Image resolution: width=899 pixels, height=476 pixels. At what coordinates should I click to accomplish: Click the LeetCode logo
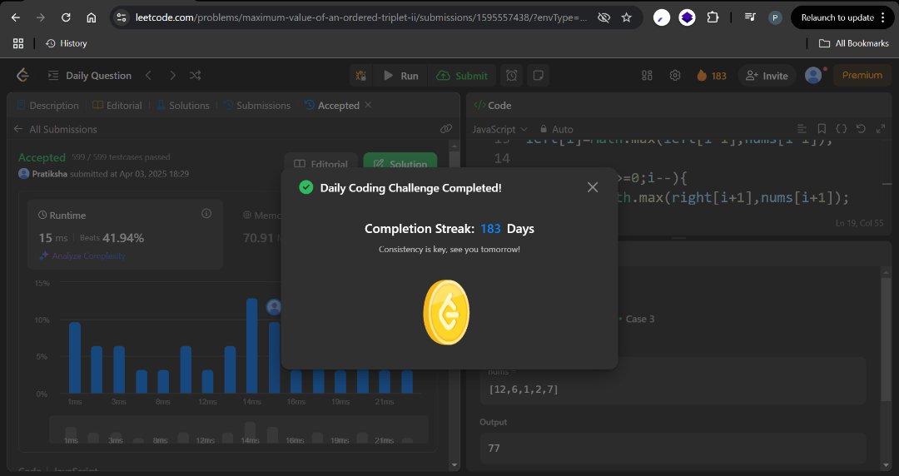point(22,75)
